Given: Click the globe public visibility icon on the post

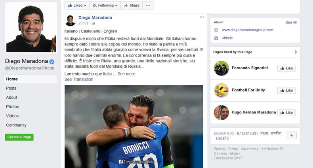Looking at the screenshot, I should tap(93, 23).
